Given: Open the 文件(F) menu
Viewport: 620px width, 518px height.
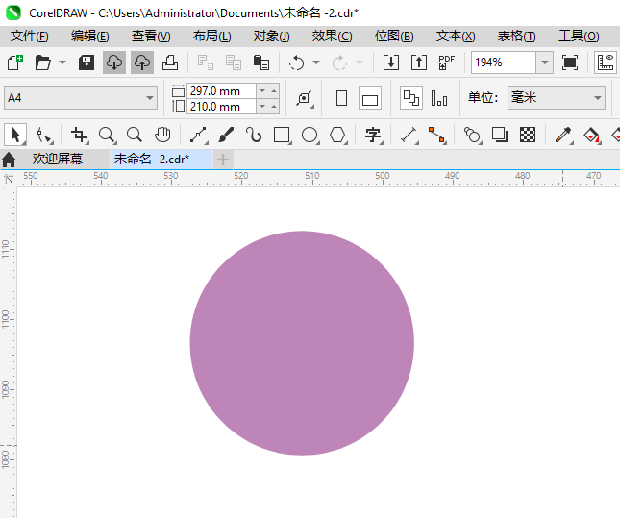Looking at the screenshot, I should 30,37.
